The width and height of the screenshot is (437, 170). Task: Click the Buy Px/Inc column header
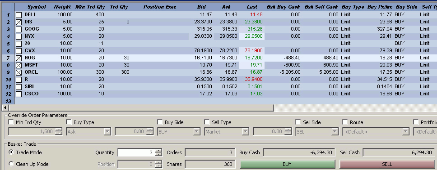pyautogui.click(x=379, y=7)
